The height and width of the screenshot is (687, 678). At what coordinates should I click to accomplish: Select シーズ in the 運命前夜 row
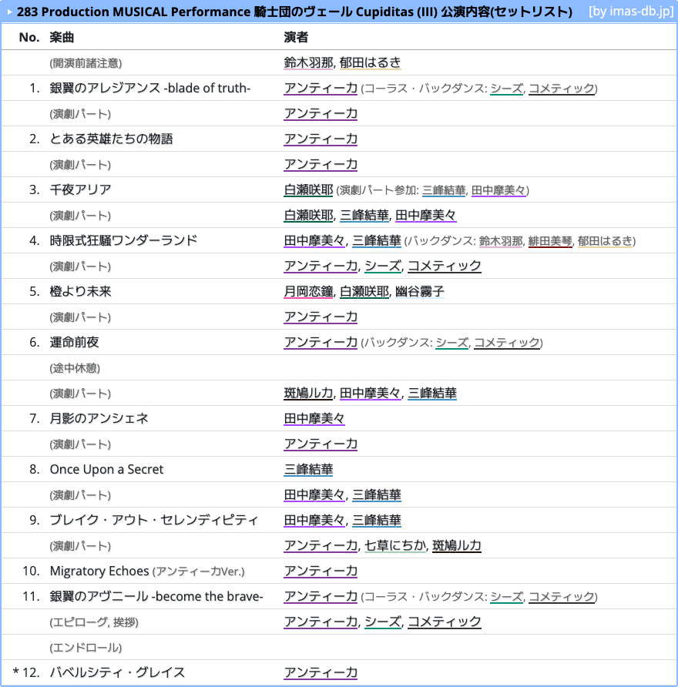[x=451, y=343]
